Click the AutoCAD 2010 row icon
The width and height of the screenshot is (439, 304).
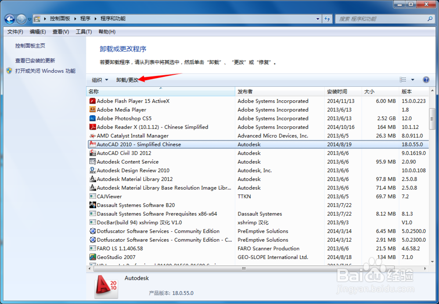(92, 144)
